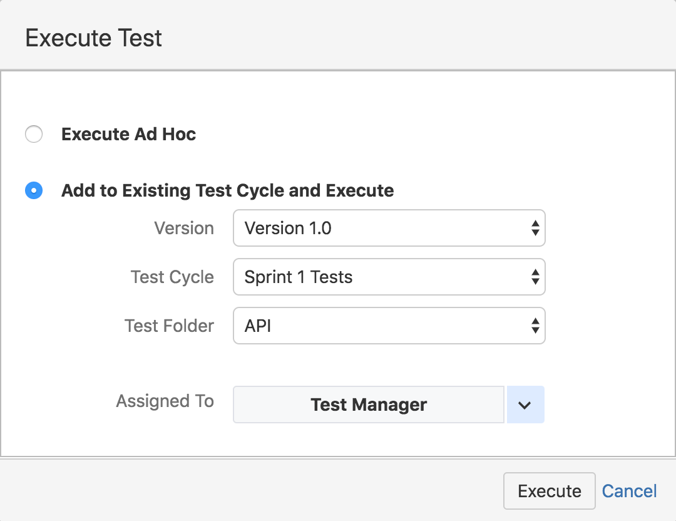Select Sprint 1 Tests in the cycle selector

click(388, 277)
